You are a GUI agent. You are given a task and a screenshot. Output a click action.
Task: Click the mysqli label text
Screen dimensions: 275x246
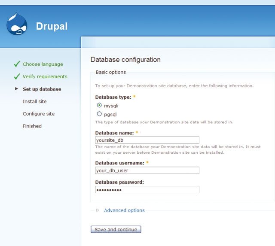(x=111, y=106)
